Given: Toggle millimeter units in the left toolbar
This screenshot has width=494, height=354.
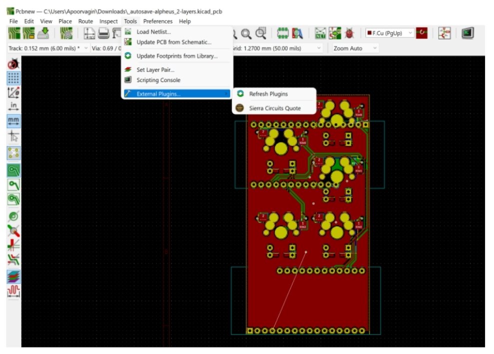Looking at the screenshot, I should click(13, 121).
